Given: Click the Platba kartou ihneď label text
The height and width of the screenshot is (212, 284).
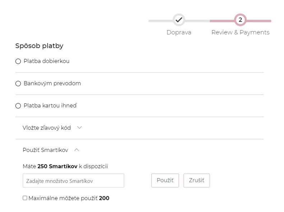Looking at the screenshot, I should coord(50,105).
